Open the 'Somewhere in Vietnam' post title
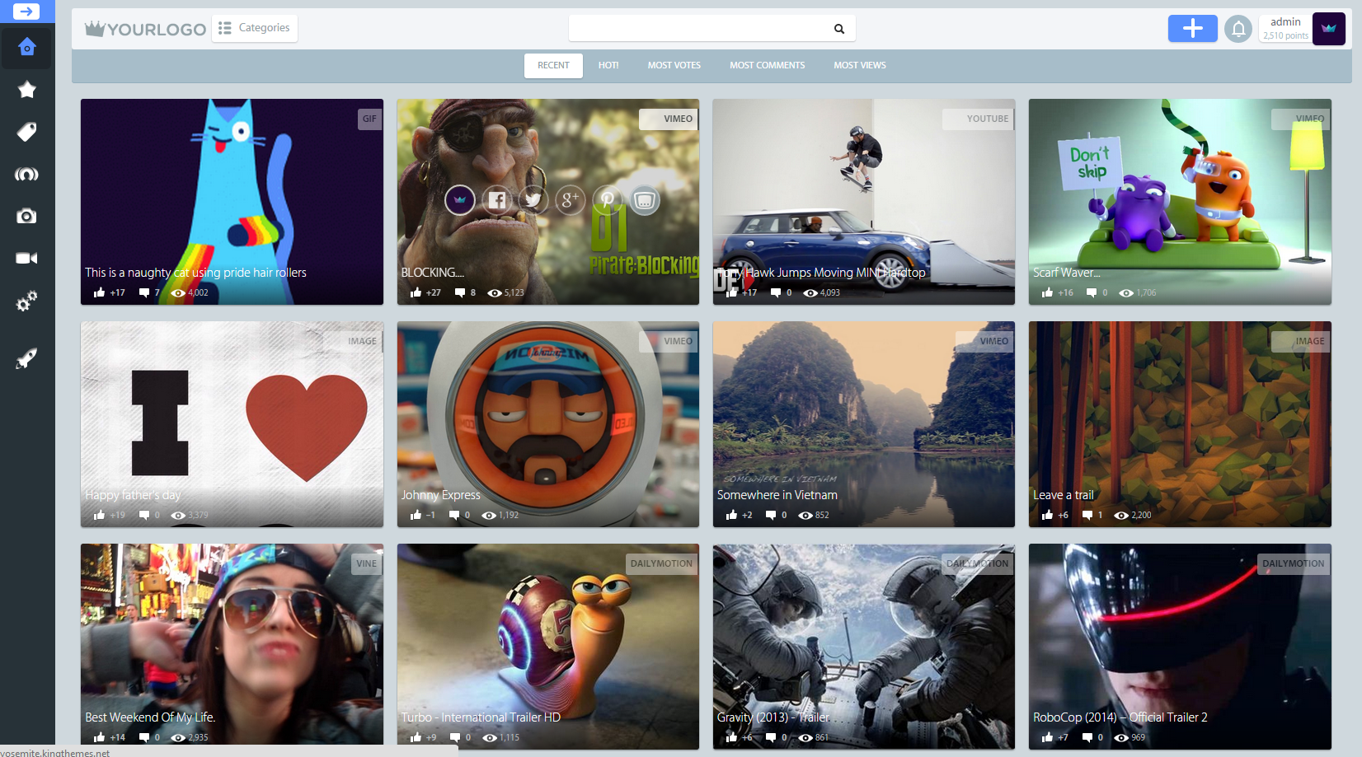 pyautogui.click(x=777, y=495)
